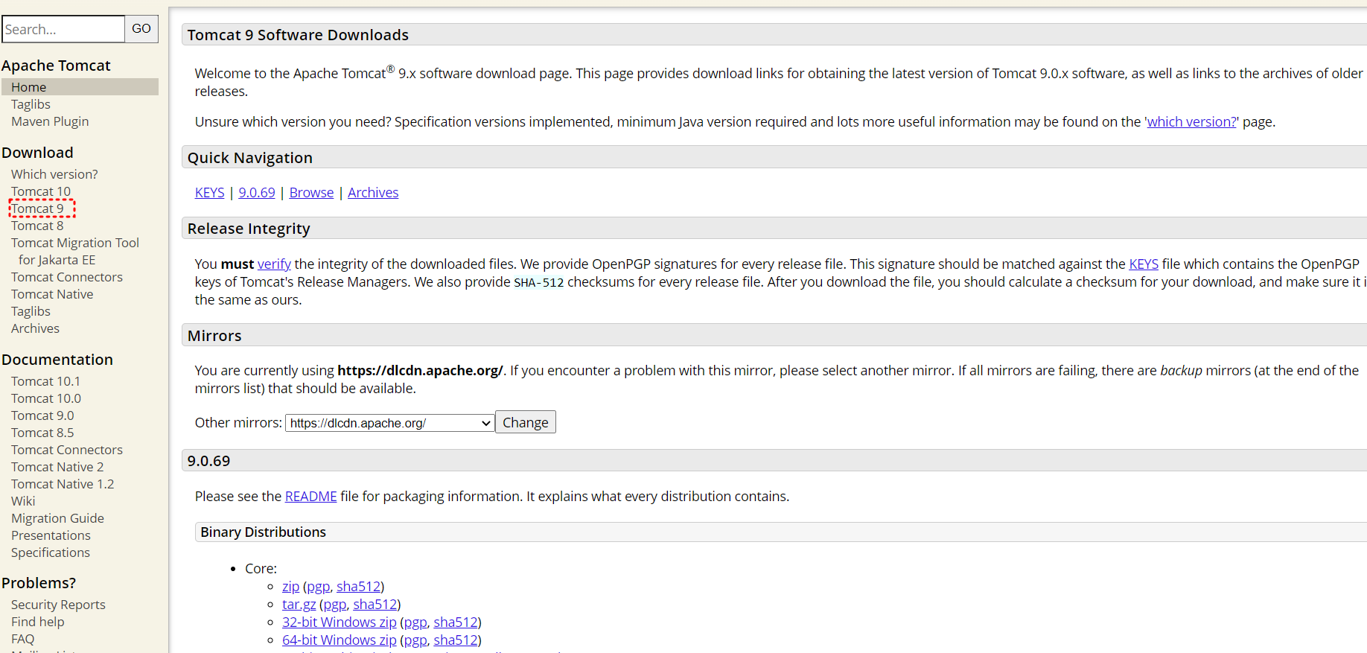
Task: Open Tomcat Connectors under Download
Action: pyautogui.click(x=67, y=277)
